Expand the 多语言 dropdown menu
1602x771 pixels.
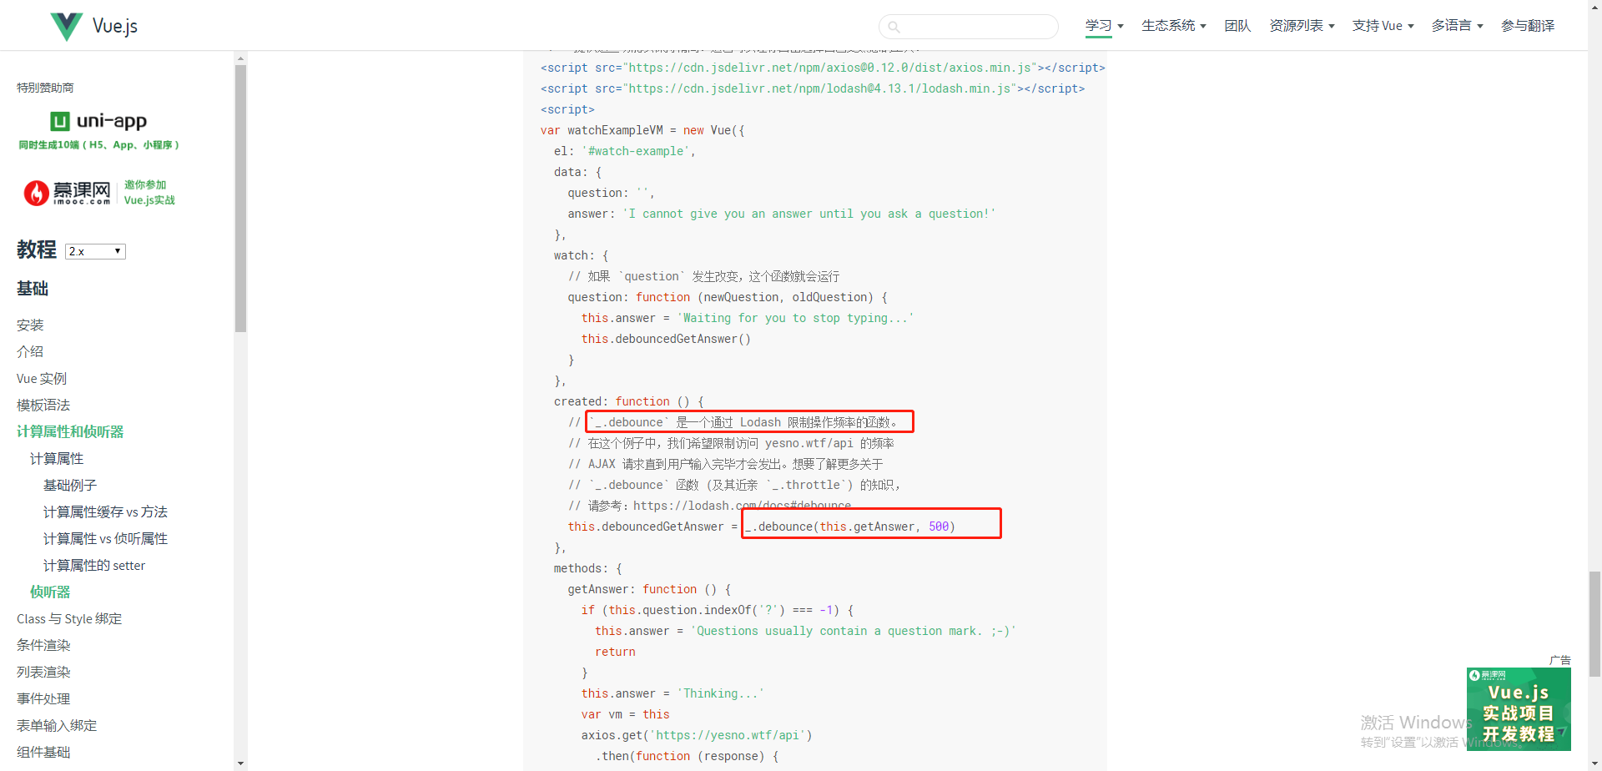[x=1457, y=26]
